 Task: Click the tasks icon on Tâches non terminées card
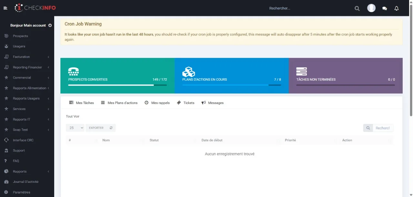pos(301,71)
